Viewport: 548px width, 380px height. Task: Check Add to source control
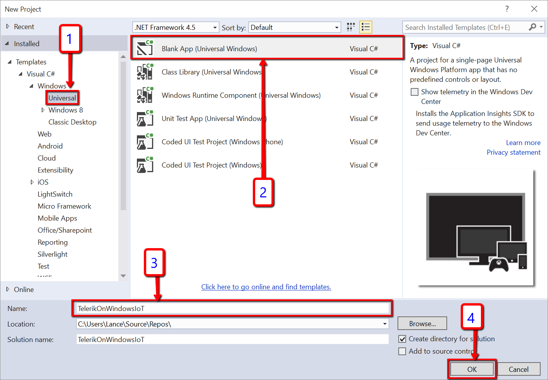tap(403, 351)
